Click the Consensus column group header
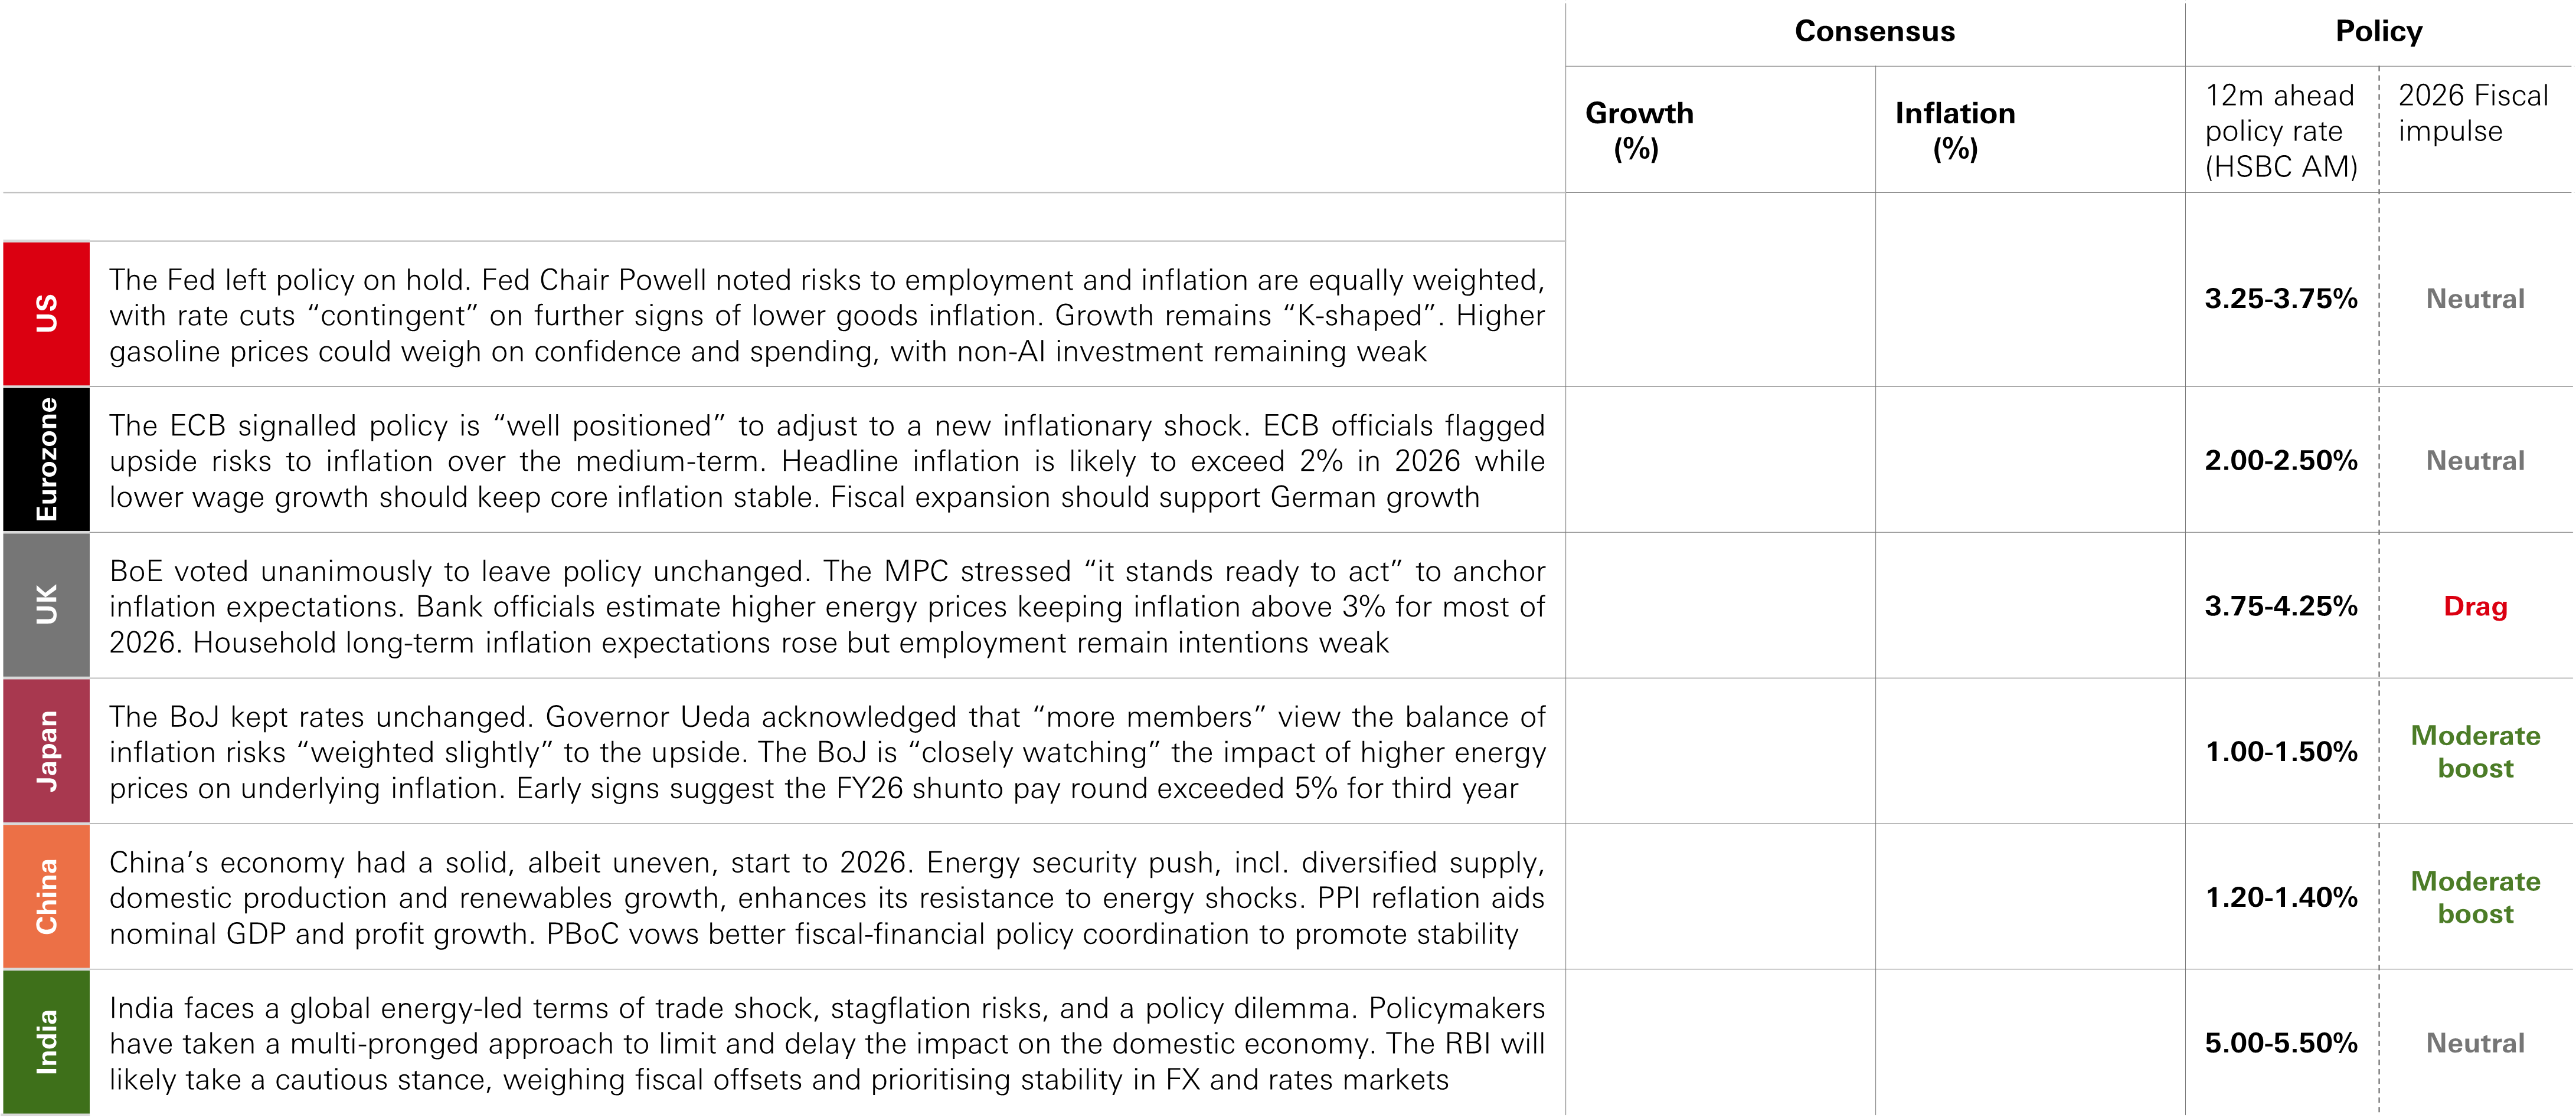The image size is (2576, 1118). coord(1874,32)
